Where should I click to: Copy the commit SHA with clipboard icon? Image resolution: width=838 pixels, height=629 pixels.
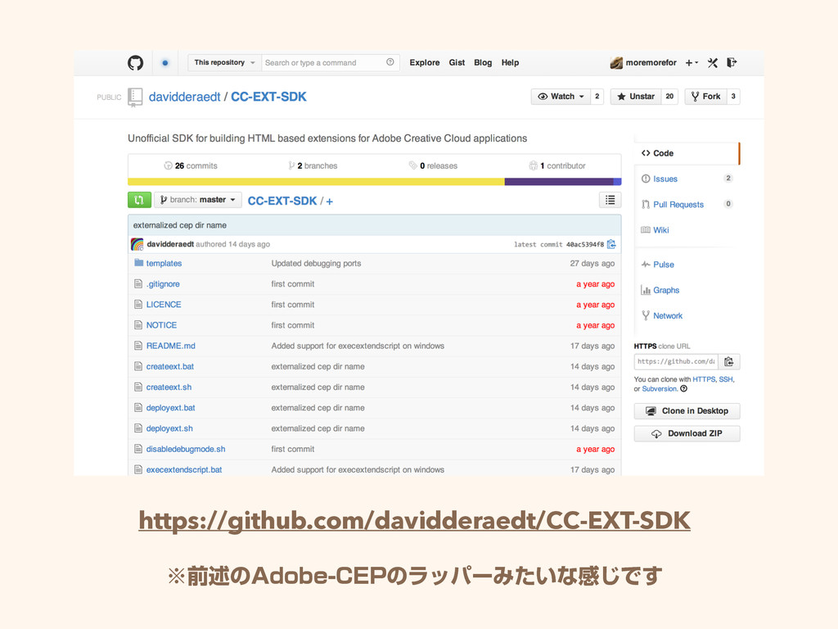(611, 244)
